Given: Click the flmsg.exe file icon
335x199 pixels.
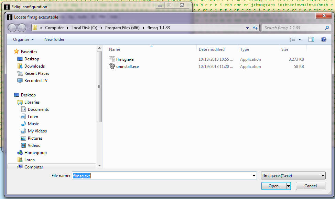Looking at the screenshot, I should (x=112, y=59).
